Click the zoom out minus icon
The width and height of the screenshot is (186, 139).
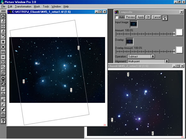coord(3,57)
